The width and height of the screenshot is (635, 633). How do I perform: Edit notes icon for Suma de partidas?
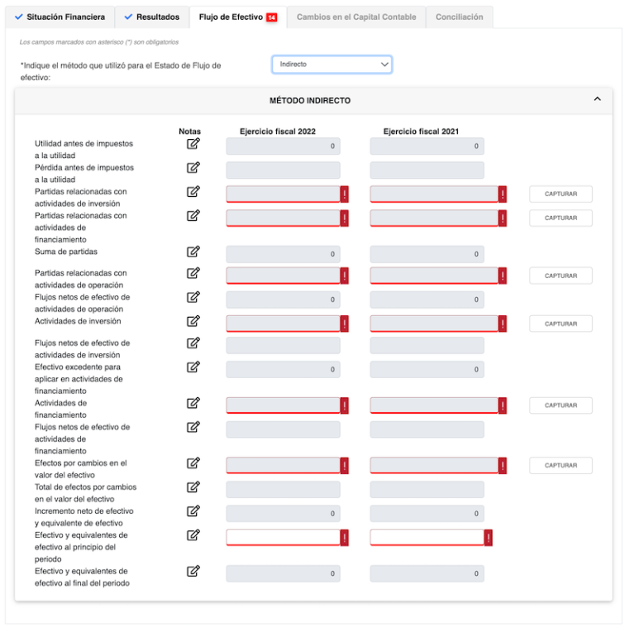click(193, 252)
